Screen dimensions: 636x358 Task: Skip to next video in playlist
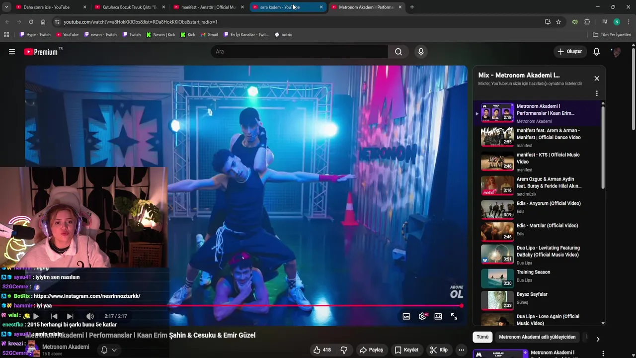click(x=70, y=316)
